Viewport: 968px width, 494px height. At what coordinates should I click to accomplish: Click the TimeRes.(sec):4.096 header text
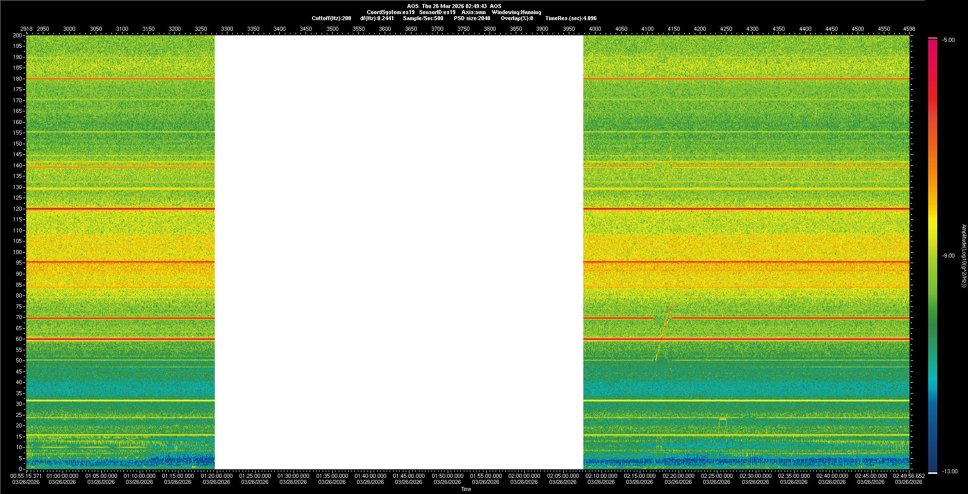tap(571, 19)
